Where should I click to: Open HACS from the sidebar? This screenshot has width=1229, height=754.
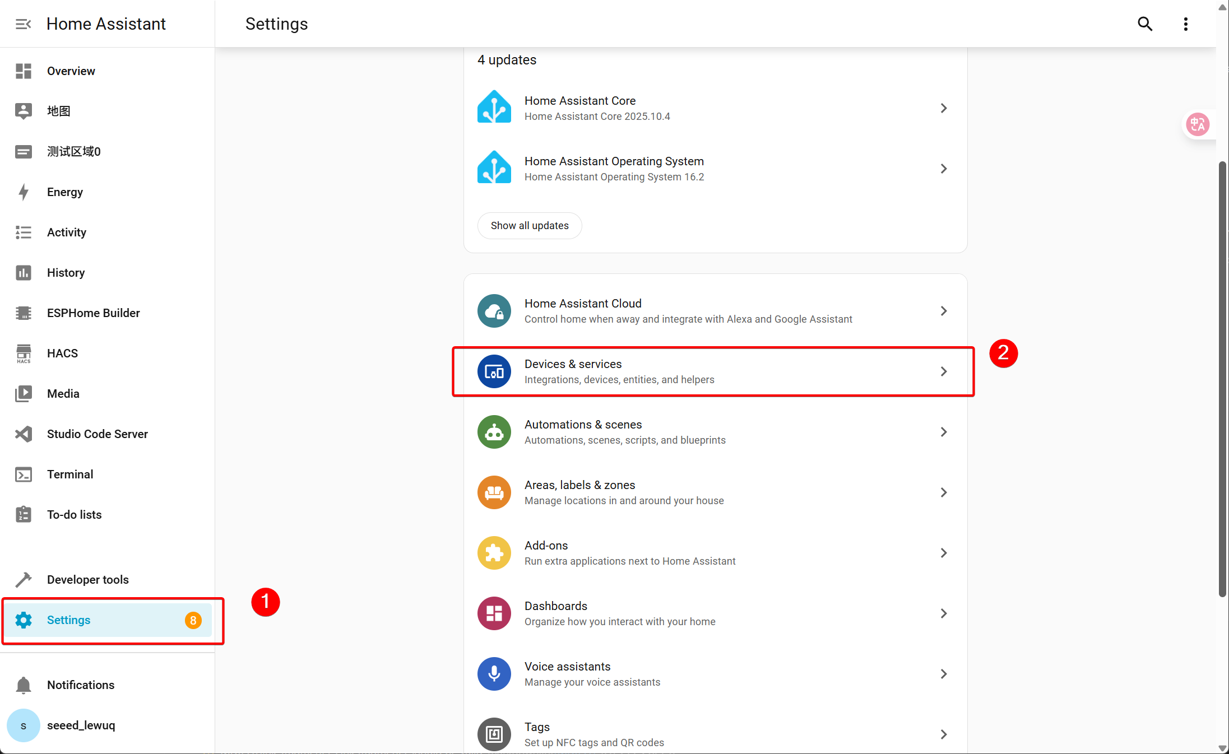(62, 353)
